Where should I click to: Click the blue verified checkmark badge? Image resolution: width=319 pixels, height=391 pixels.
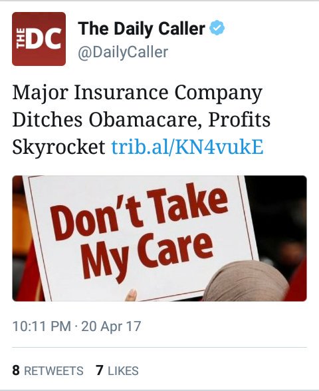(217, 28)
